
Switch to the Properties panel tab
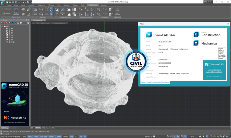point(13,128)
